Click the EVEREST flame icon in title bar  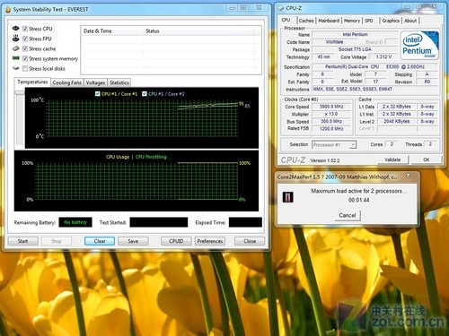pos(8,10)
